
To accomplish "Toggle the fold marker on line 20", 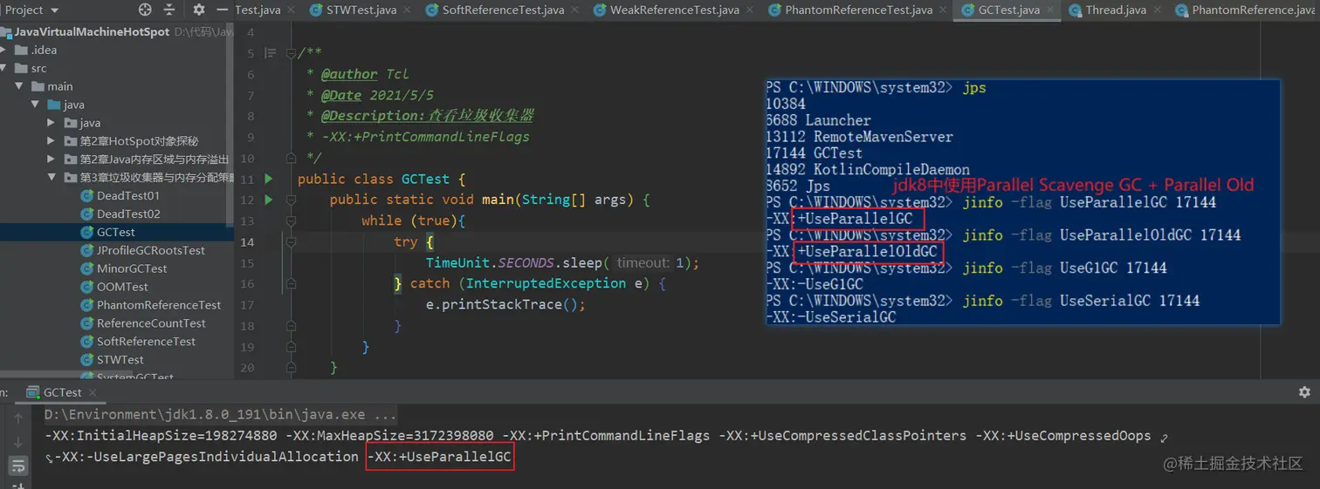I will click(x=292, y=367).
